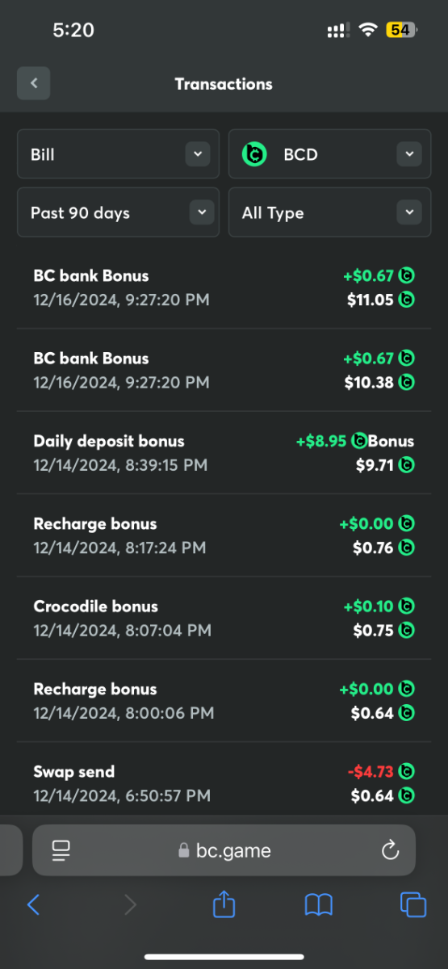Image resolution: width=448 pixels, height=969 pixels.
Task: Expand the All Type filter dropdown
Action: [x=329, y=212]
